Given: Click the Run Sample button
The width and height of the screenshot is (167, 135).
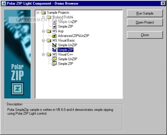Looking at the screenshot, I should [x=145, y=13].
